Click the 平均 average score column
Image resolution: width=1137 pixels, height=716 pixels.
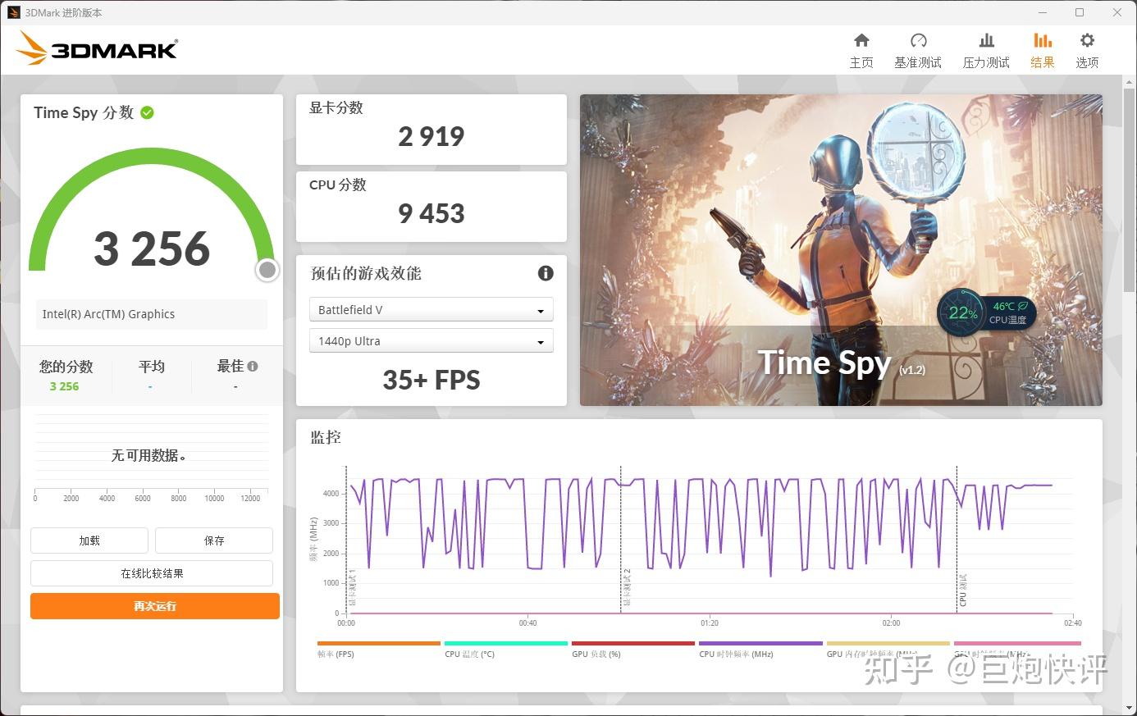151,376
